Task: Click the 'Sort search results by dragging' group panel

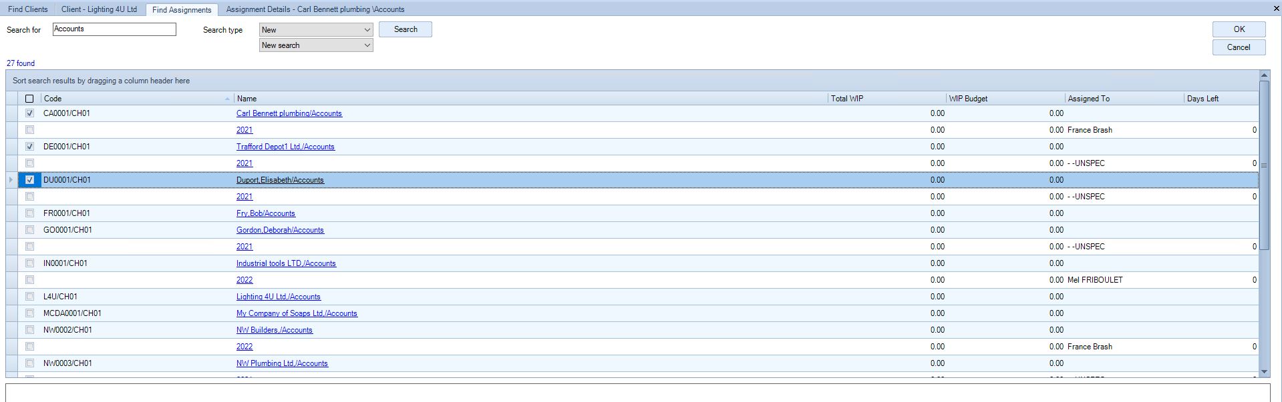Action: pyautogui.click(x=633, y=81)
